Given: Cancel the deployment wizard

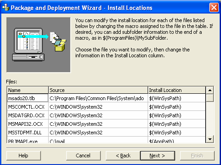Looking at the screenshot, I should (83, 156).
